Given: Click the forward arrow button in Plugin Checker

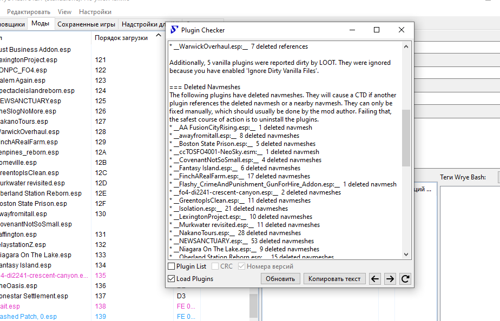Looking at the screenshot, I should [390, 279].
